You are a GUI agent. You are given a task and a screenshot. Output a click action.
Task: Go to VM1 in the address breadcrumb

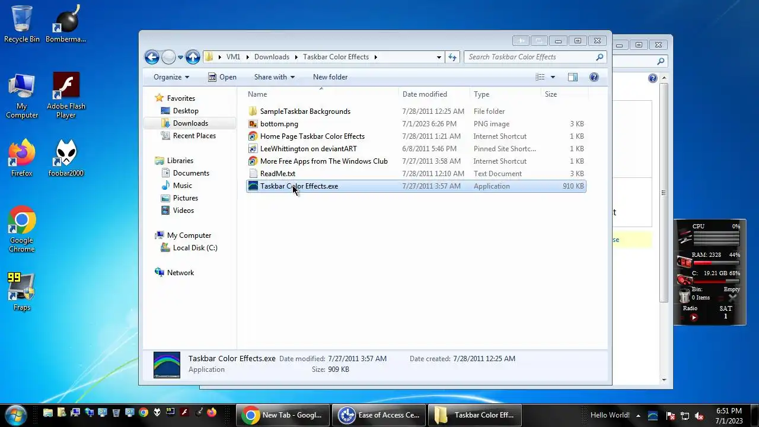(233, 57)
